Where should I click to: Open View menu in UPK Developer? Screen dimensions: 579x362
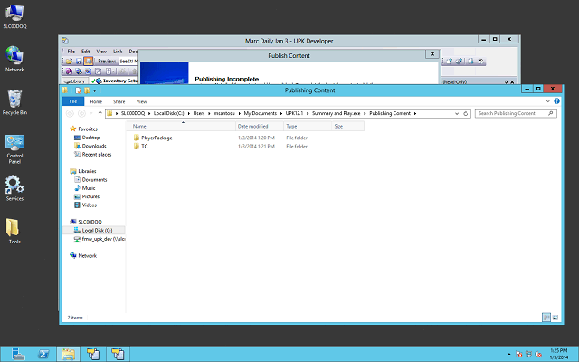pos(101,52)
